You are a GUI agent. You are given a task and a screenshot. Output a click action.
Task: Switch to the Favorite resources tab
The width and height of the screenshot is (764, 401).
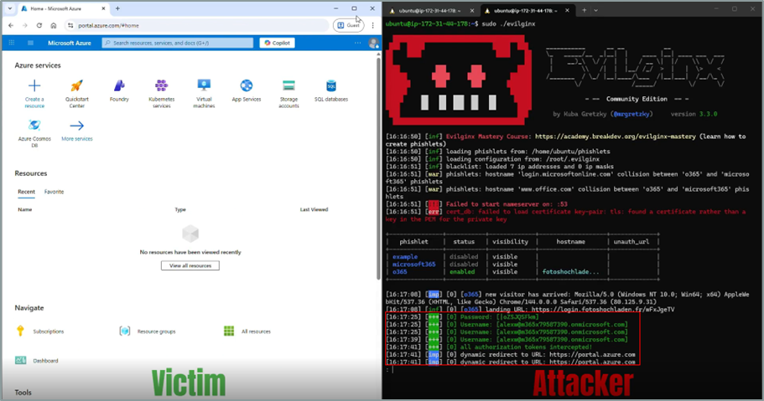coord(54,192)
